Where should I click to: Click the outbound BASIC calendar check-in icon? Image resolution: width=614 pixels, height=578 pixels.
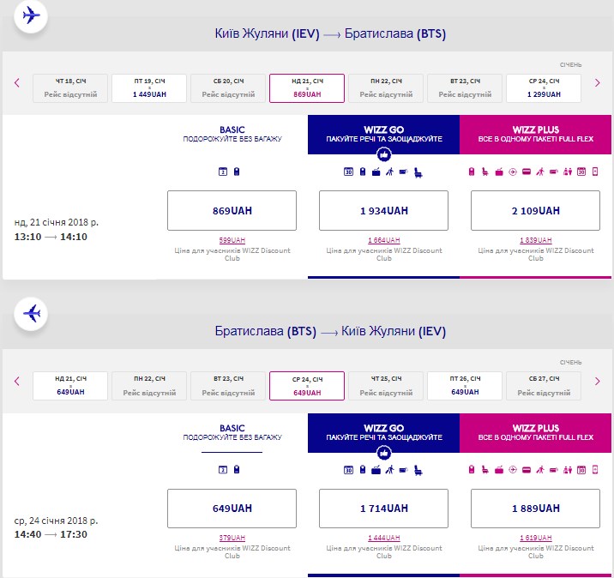point(223,172)
